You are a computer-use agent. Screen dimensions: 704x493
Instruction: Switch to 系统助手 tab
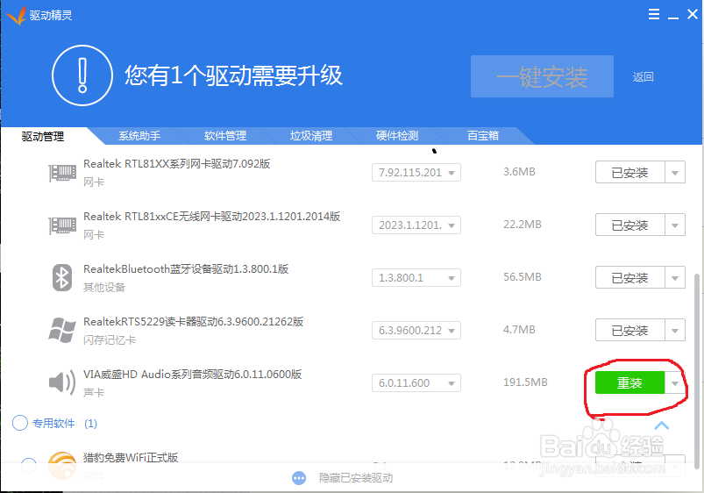[139, 136]
